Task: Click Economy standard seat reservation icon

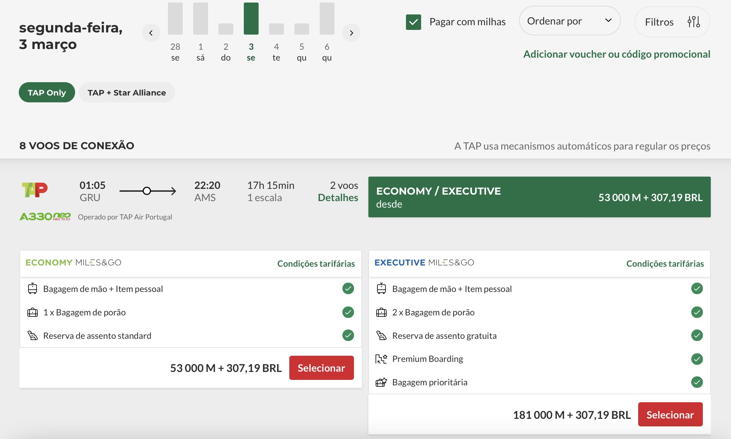Action: click(x=33, y=336)
